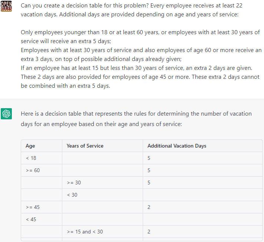The image size is (264, 242).
Task: Click the '>= 15 and < 30' cell
Action: pyautogui.click(x=85, y=232)
